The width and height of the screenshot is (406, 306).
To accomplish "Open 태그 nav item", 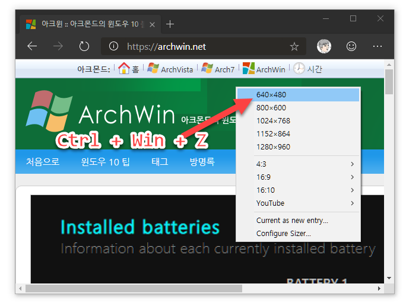I will (160, 162).
